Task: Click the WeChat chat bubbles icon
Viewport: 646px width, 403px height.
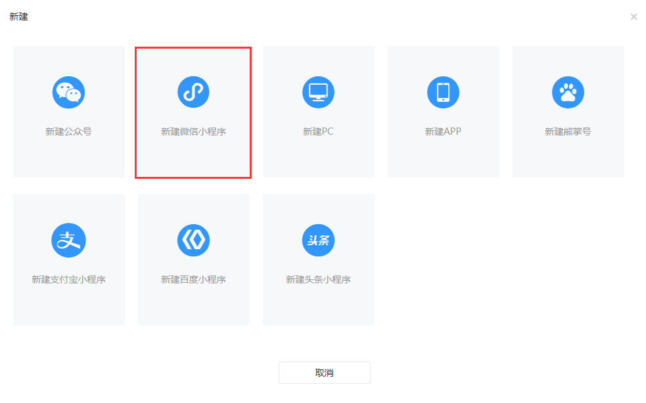Action: click(68, 92)
